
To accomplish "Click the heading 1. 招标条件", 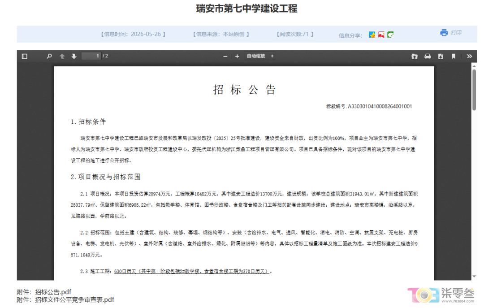I will point(88,121).
